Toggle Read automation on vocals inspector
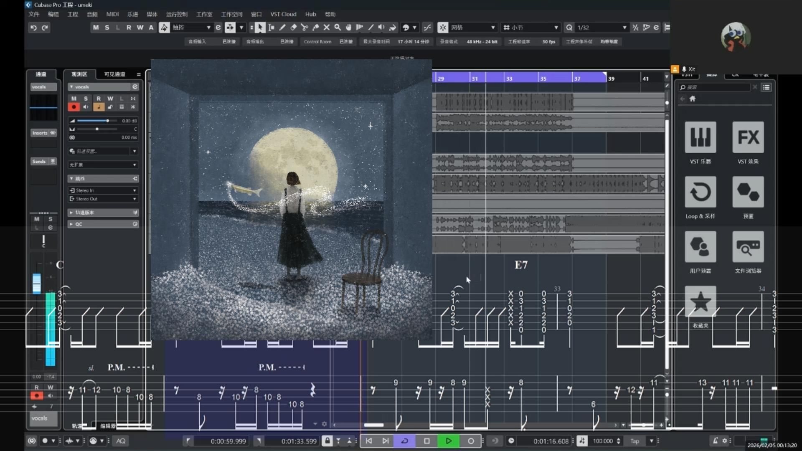 tap(99, 99)
